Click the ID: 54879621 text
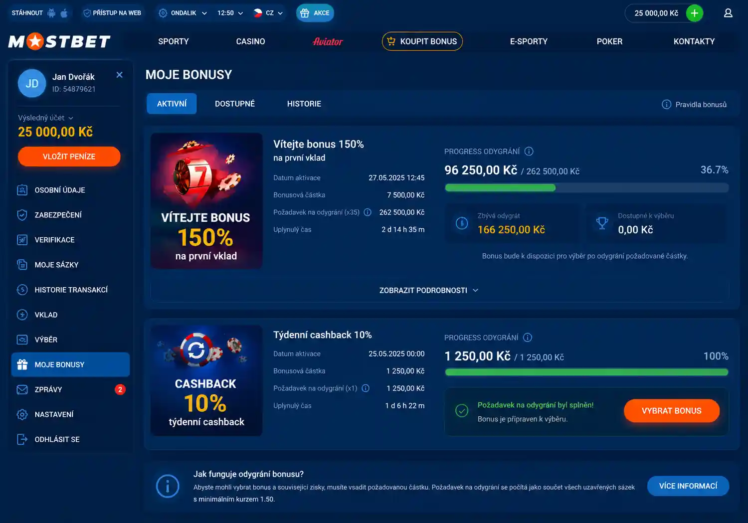Screen dimensions: 748x523 (74, 89)
